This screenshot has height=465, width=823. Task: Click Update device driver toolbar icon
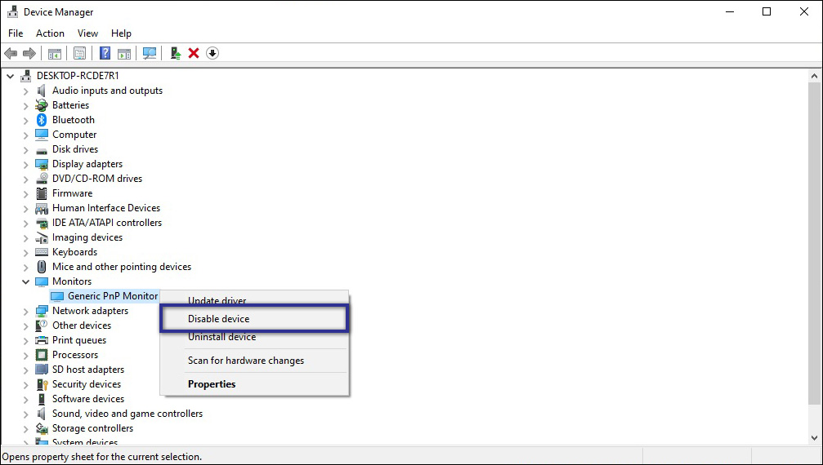point(175,53)
